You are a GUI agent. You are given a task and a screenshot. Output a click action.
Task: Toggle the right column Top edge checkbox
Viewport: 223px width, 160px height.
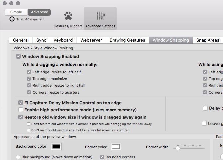coord(205,79)
